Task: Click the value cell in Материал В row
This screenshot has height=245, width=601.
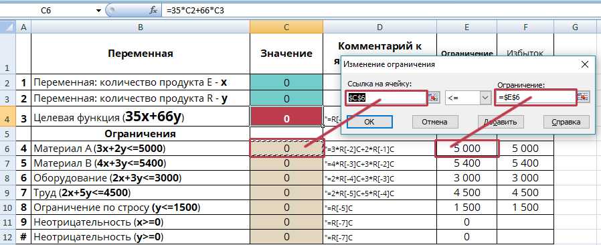Action: (x=286, y=163)
